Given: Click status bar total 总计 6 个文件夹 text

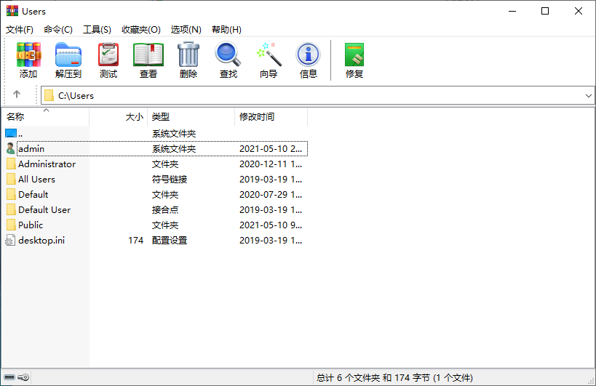Looking at the screenshot, I should pyautogui.click(x=394, y=378).
